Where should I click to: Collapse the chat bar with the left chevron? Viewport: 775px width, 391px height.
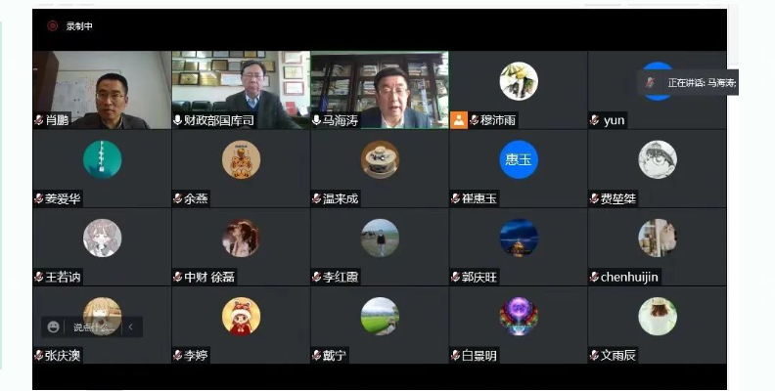(x=130, y=326)
